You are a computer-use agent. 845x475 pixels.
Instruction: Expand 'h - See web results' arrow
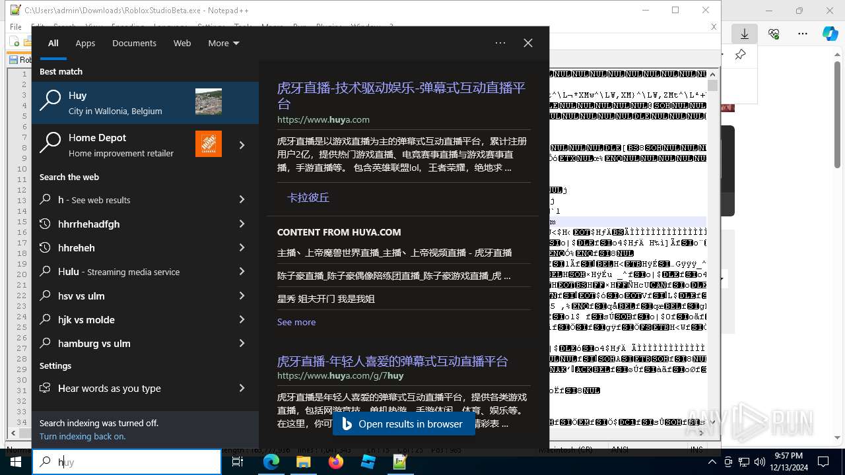(242, 199)
